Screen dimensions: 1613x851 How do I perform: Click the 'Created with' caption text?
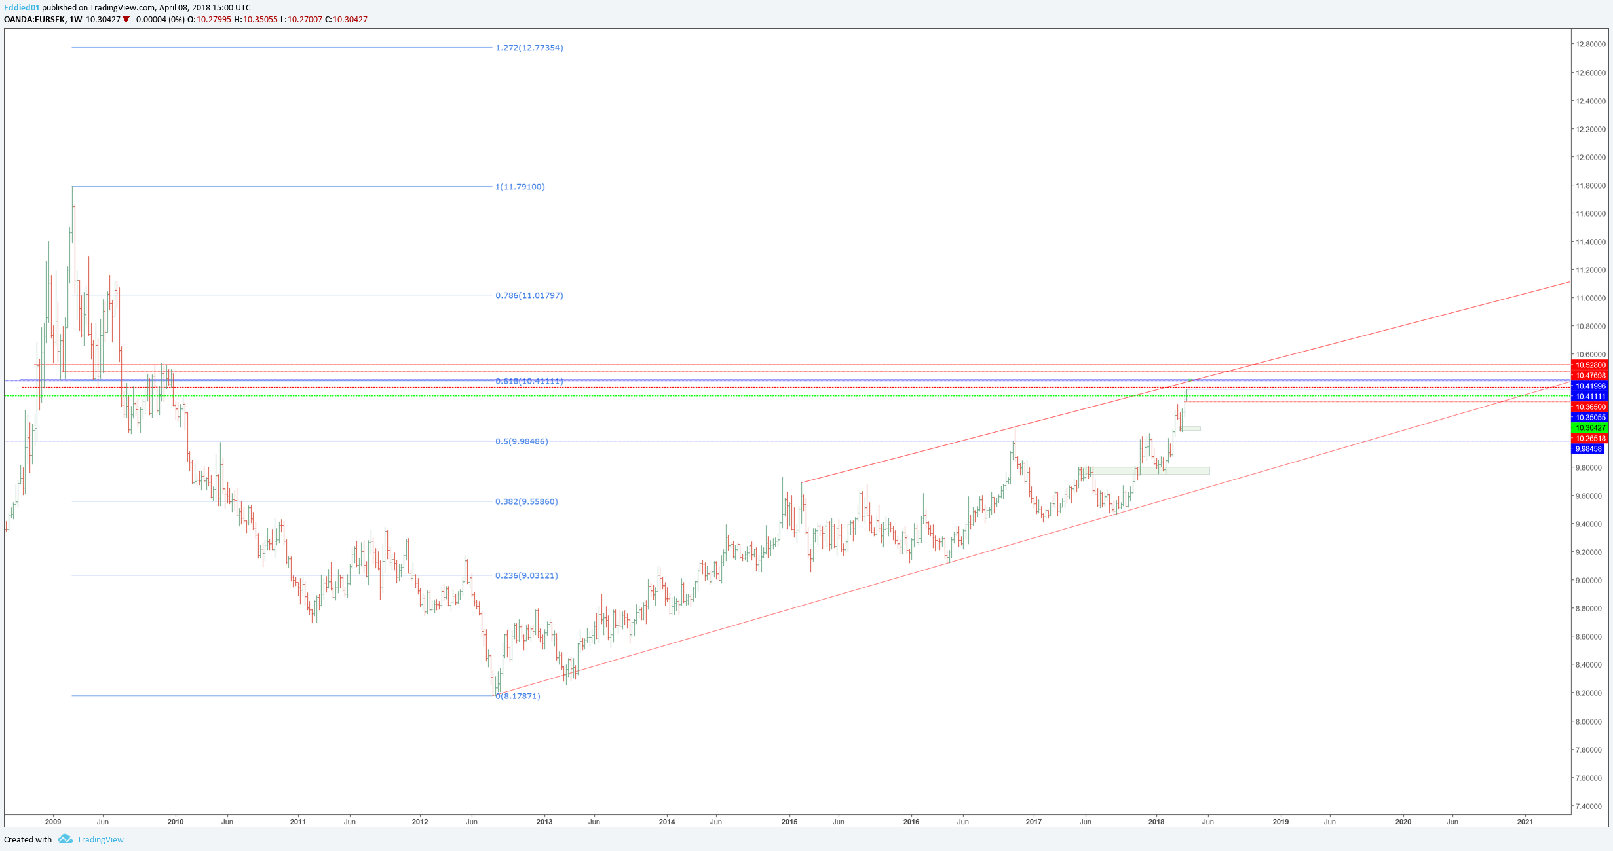28,839
